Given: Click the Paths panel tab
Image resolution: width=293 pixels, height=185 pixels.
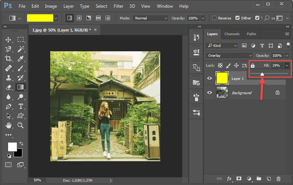Looking at the screenshot, I should (251, 34).
